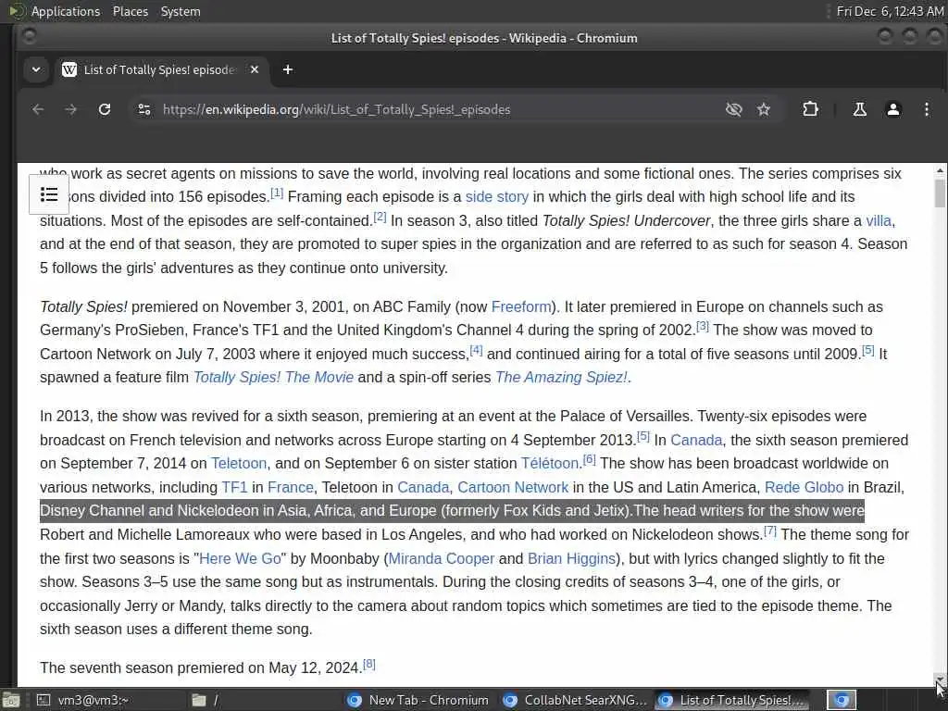Open the tab search dropdown arrow
Image resolution: width=948 pixels, height=711 pixels.
(36, 69)
